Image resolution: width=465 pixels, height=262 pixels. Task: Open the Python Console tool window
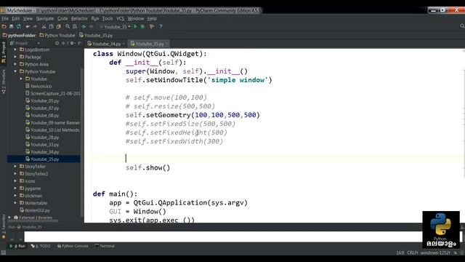tap(73, 246)
